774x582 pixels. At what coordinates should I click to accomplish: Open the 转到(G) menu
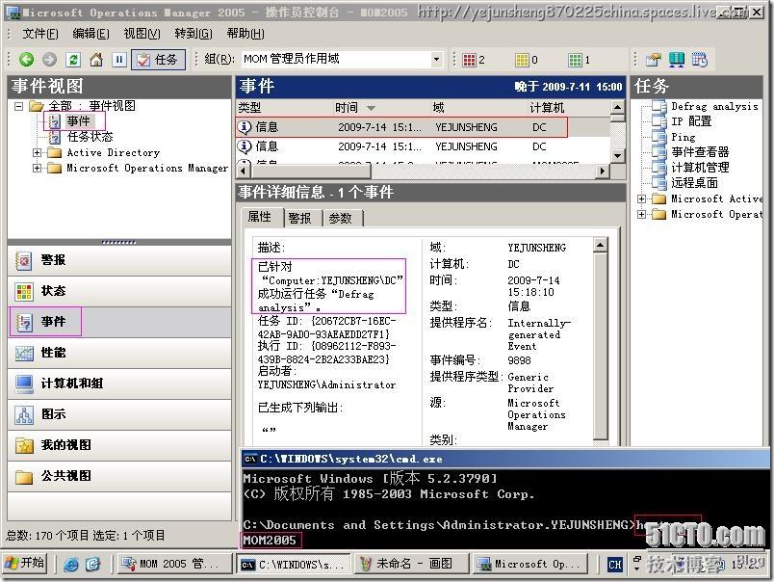coord(193,34)
